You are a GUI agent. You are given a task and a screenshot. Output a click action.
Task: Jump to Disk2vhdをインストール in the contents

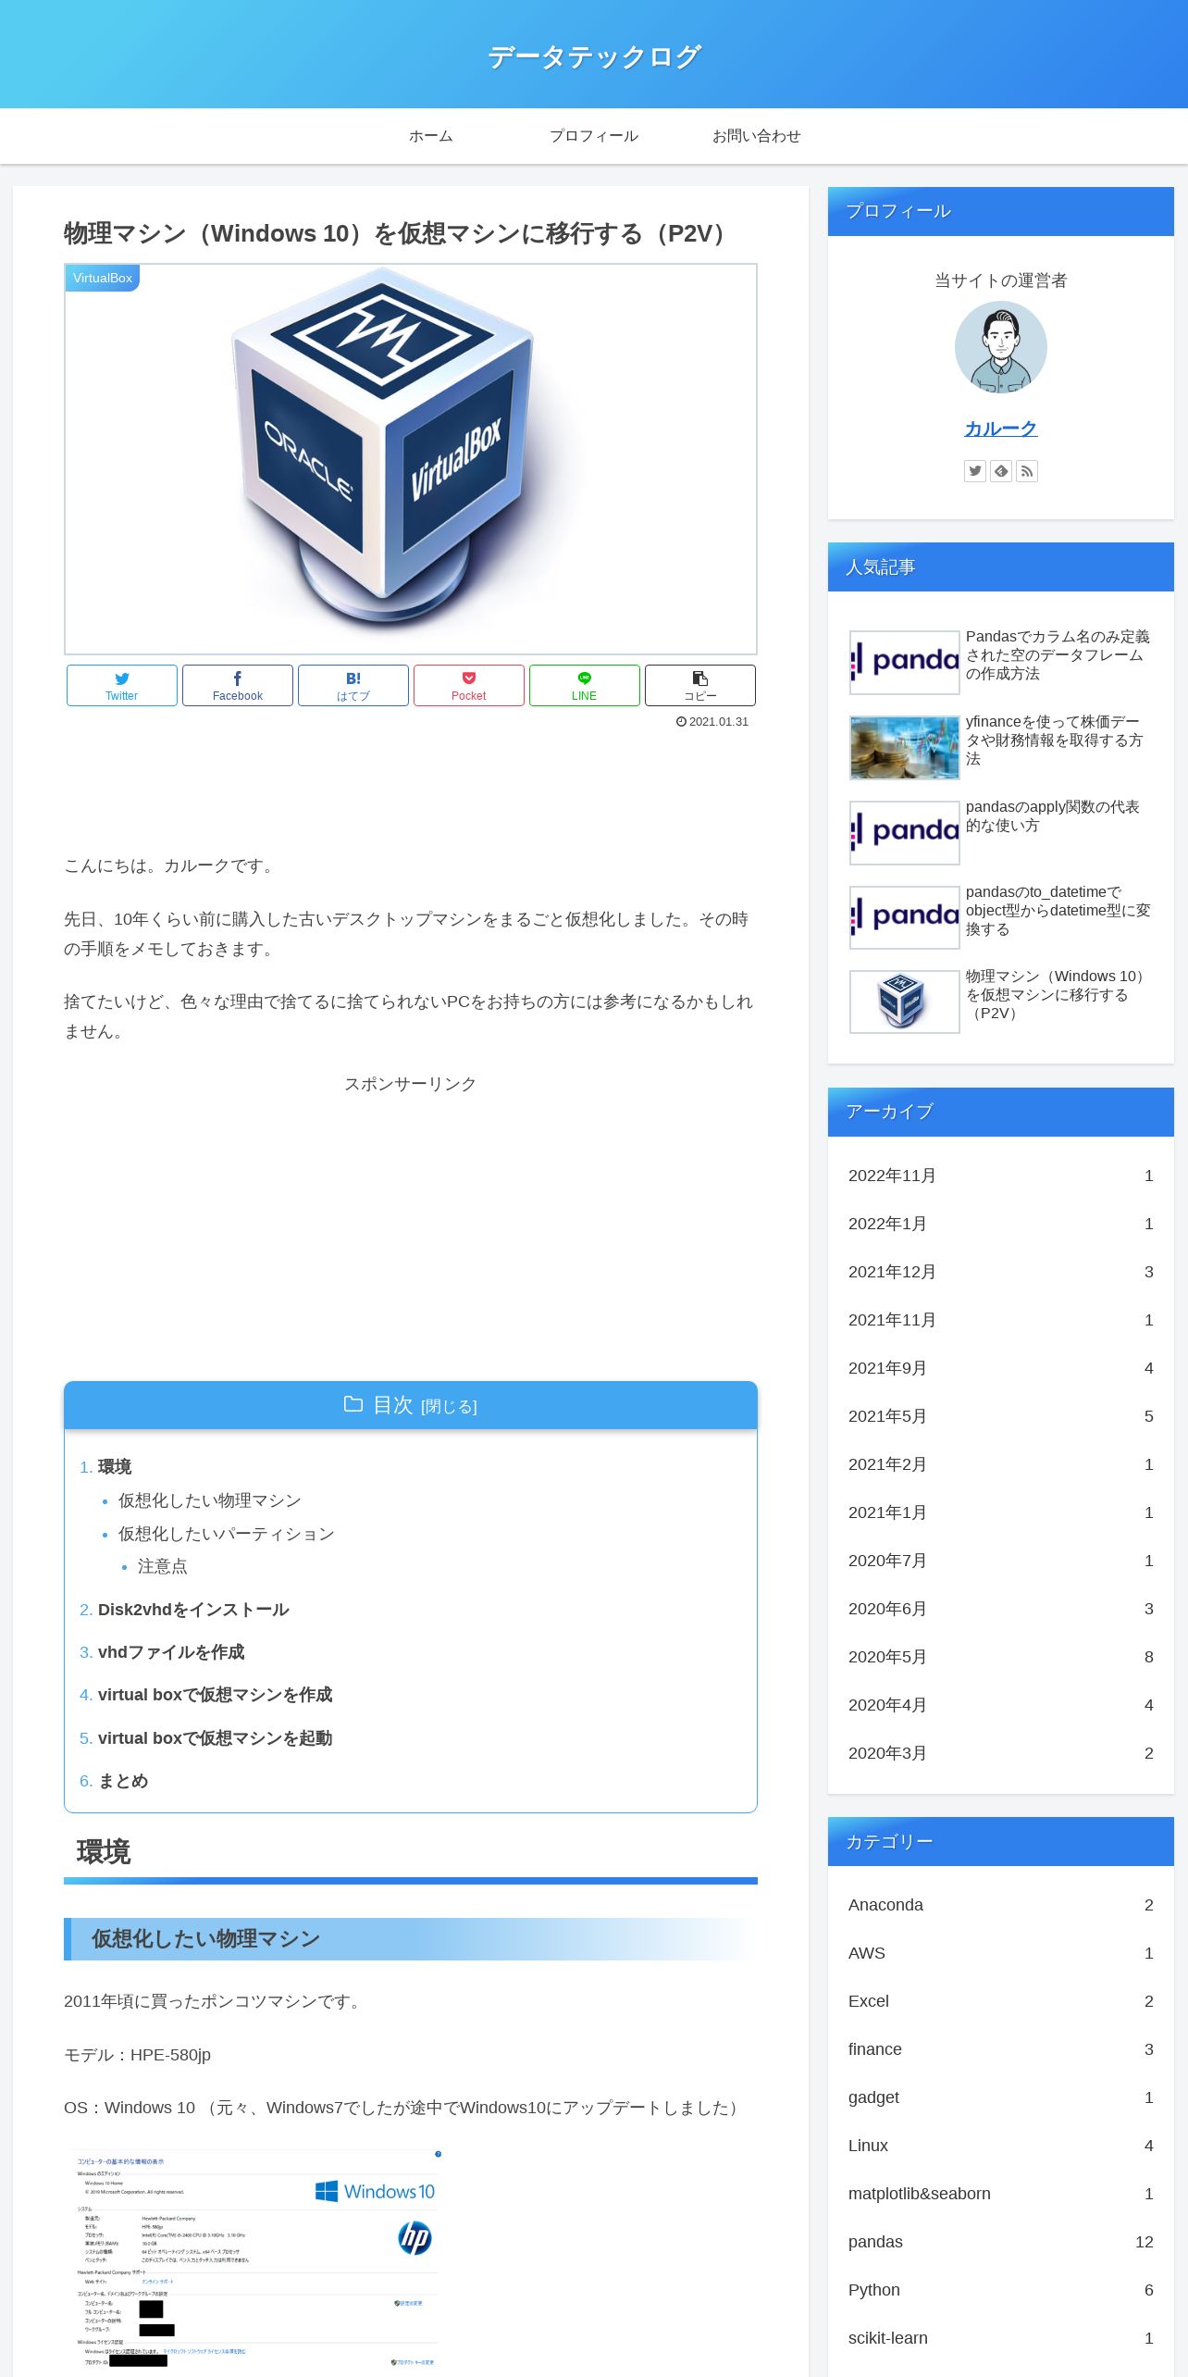[193, 1610]
